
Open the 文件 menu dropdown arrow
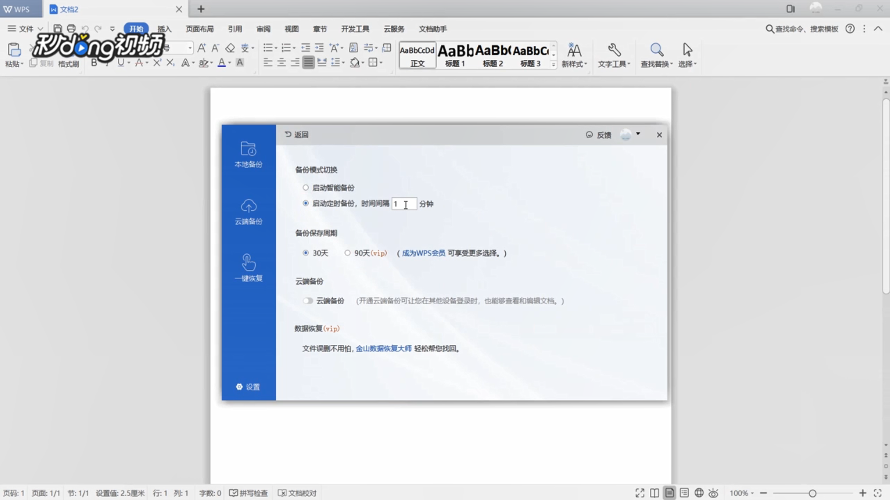pyautogui.click(x=40, y=29)
